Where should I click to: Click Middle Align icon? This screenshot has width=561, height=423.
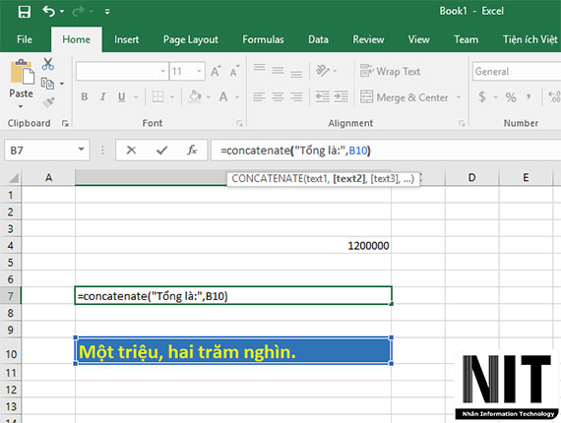click(x=278, y=71)
